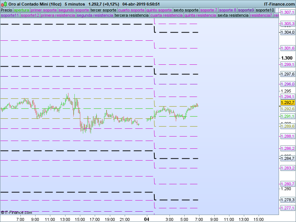Click the 1.300 bold price axis label

pos(287,58)
